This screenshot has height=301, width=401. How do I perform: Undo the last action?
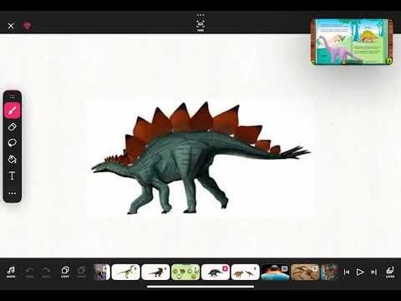pyautogui.click(x=30, y=272)
